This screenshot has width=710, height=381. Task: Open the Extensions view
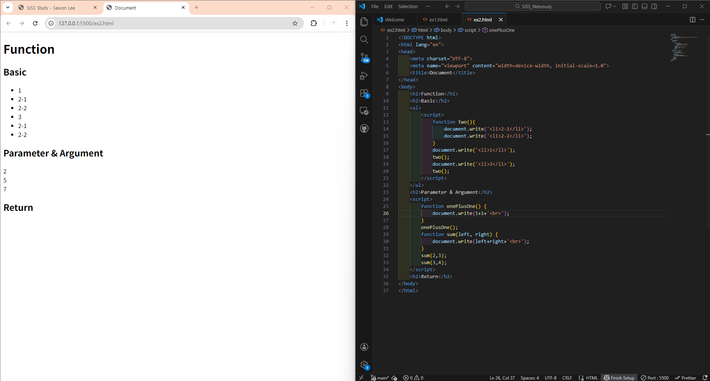coord(364,93)
